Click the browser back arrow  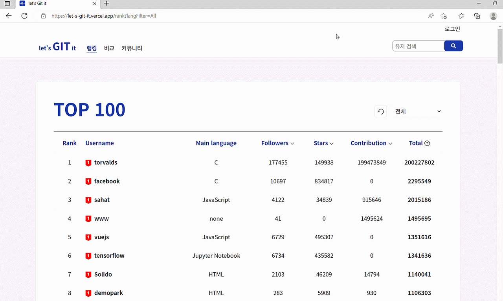[9, 16]
